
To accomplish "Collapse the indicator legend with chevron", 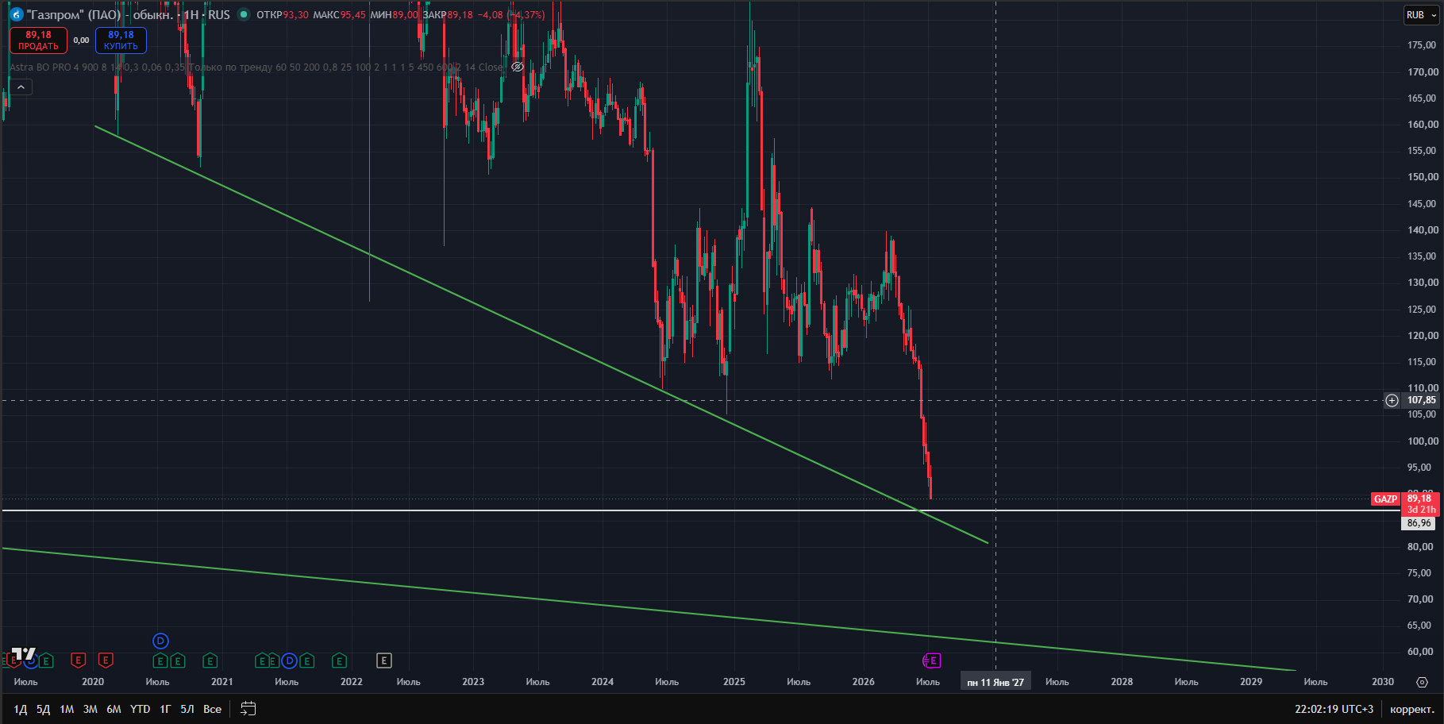I will pos(21,87).
